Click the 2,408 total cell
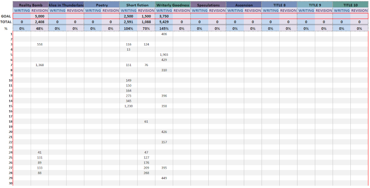370x188 pixels. click(x=40, y=22)
